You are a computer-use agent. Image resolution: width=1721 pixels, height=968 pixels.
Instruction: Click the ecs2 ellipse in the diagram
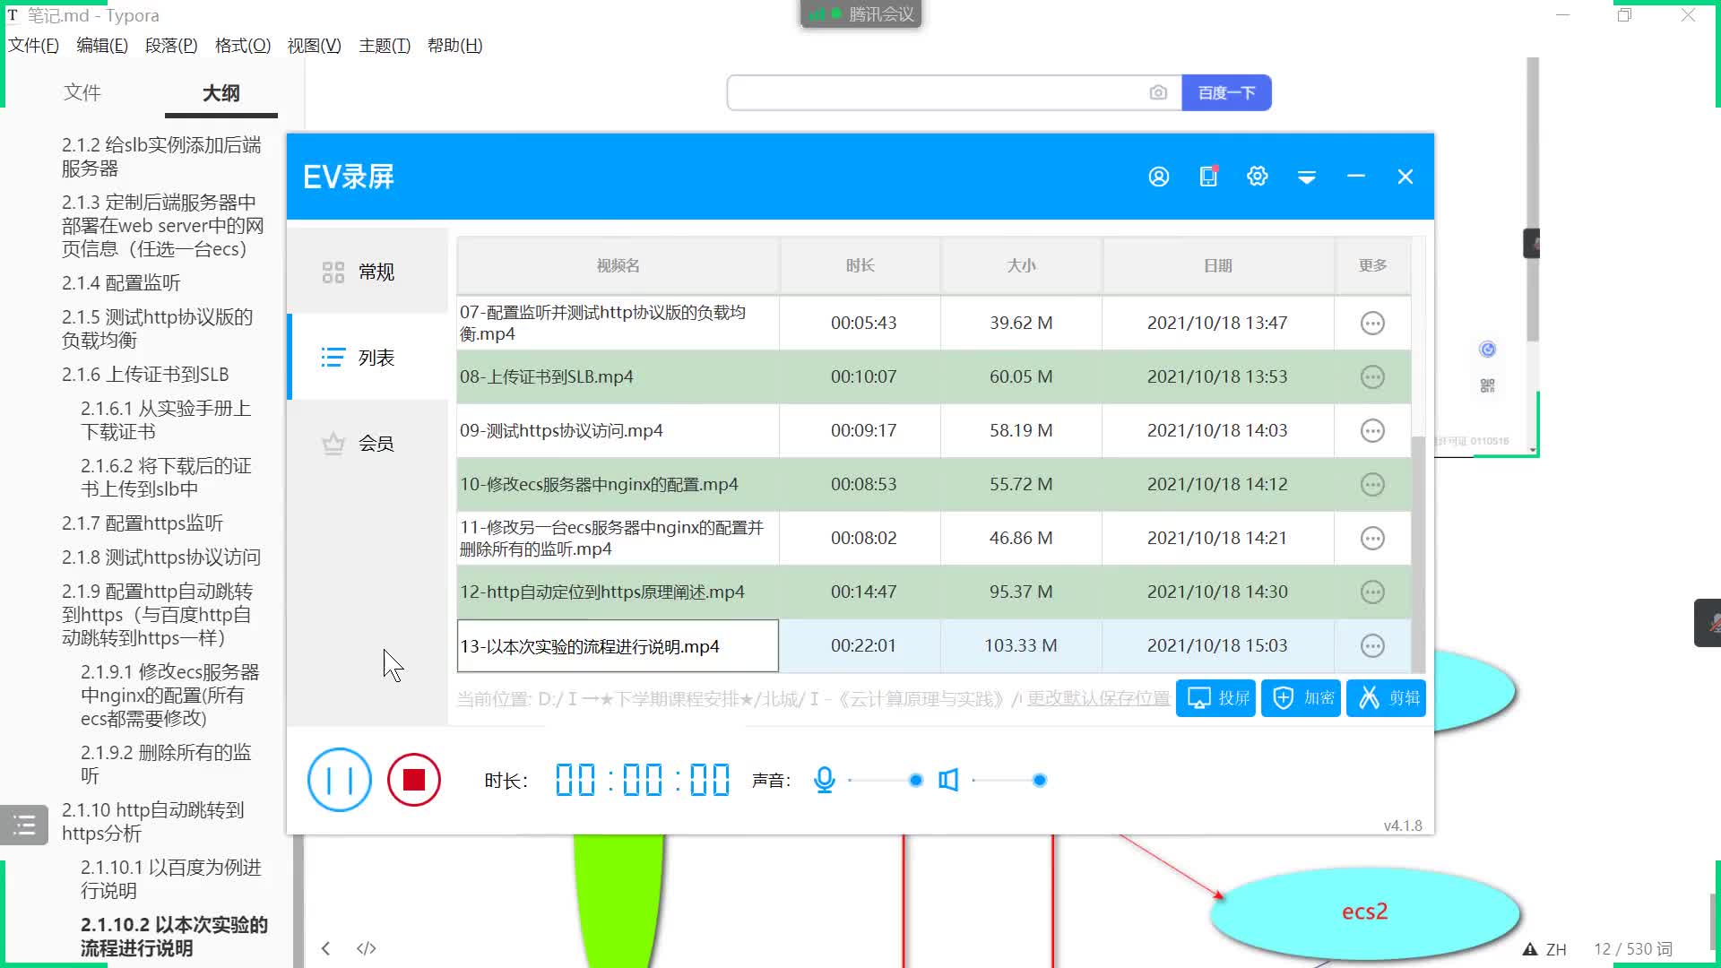tap(1364, 912)
